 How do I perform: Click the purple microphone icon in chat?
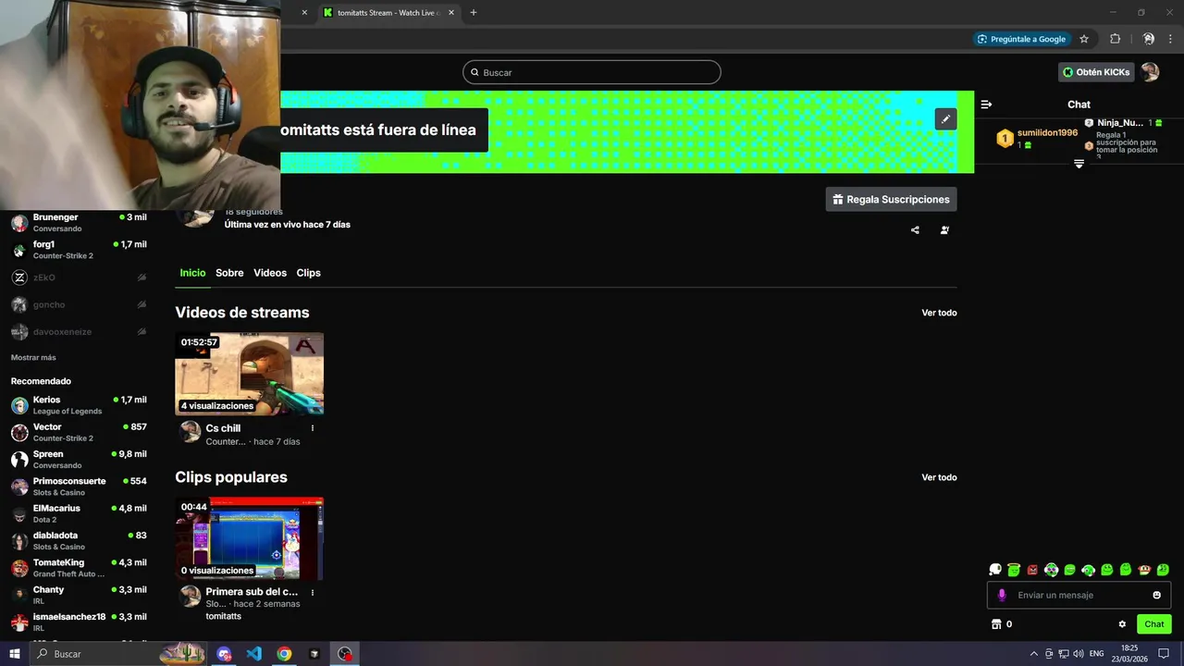point(1001,595)
